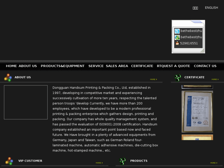Click MORE link in About Us section
Screen dimensions: 224x168
click(153, 79)
